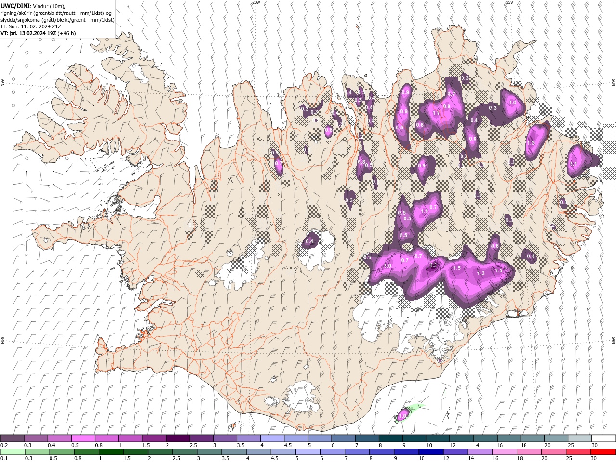The height and width of the screenshot is (462, 616).
Task: Click upper legend swatch between 18 and 20
Action: tap(532, 438)
